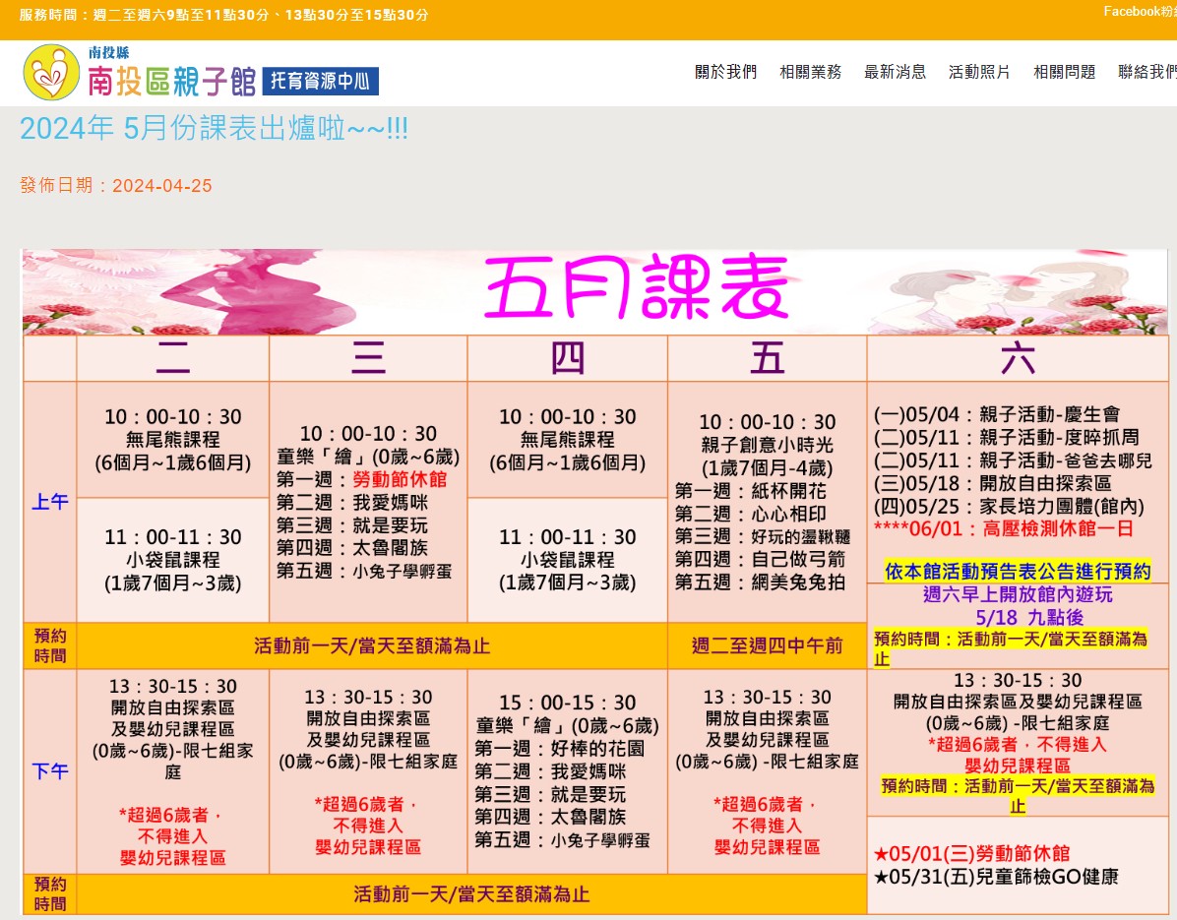
Task: Select 相關問題 from the navigation
Action: point(1064,72)
